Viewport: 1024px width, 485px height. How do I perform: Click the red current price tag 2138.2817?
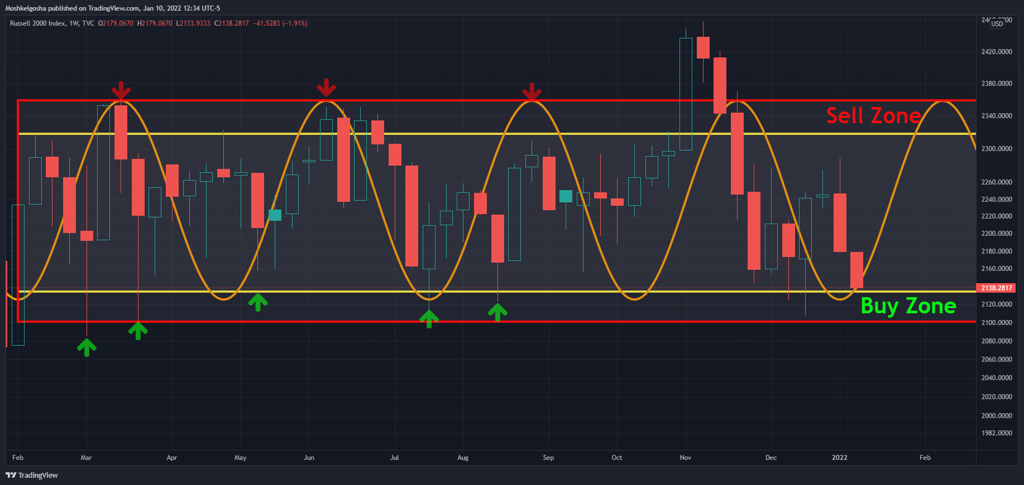pos(997,288)
